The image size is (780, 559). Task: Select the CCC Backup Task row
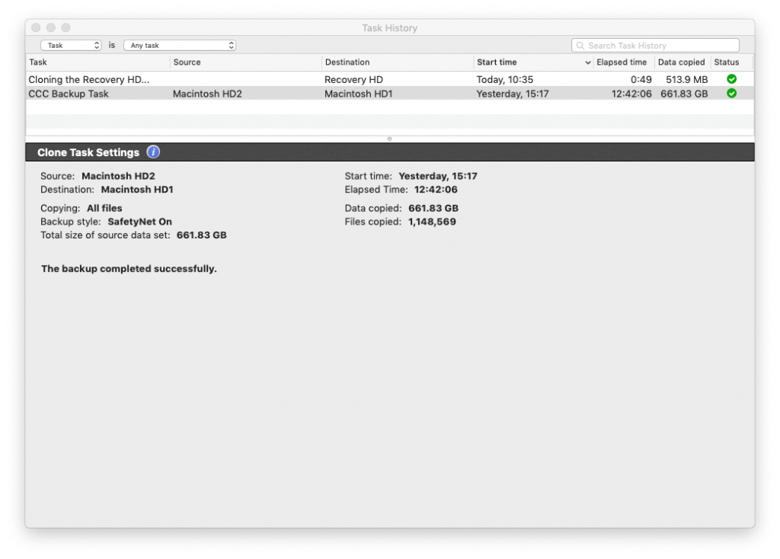tap(390, 94)
